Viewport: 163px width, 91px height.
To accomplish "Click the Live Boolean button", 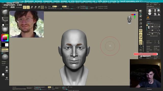I will click(x=19, y=7).
